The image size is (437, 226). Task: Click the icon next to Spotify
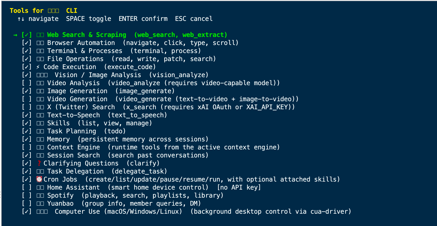(40, 195)
